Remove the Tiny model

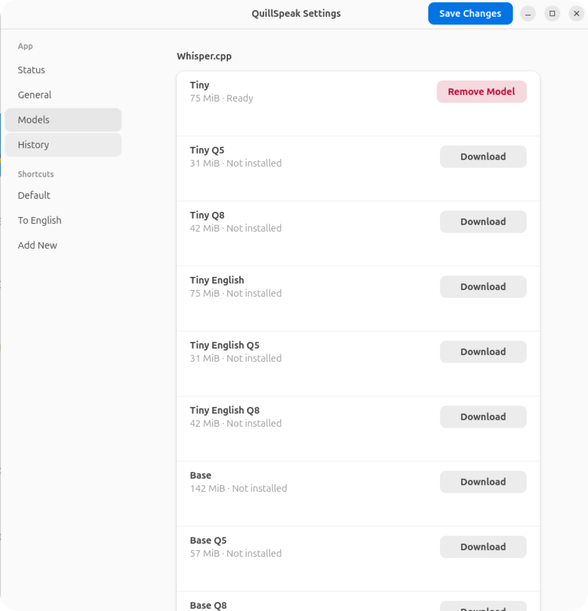click(482, 92)
